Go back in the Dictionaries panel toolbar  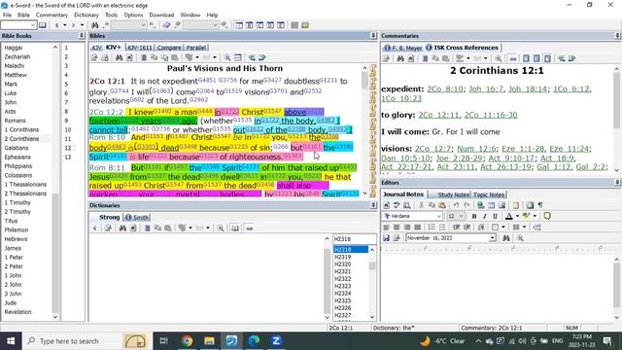tap(94, 228)
